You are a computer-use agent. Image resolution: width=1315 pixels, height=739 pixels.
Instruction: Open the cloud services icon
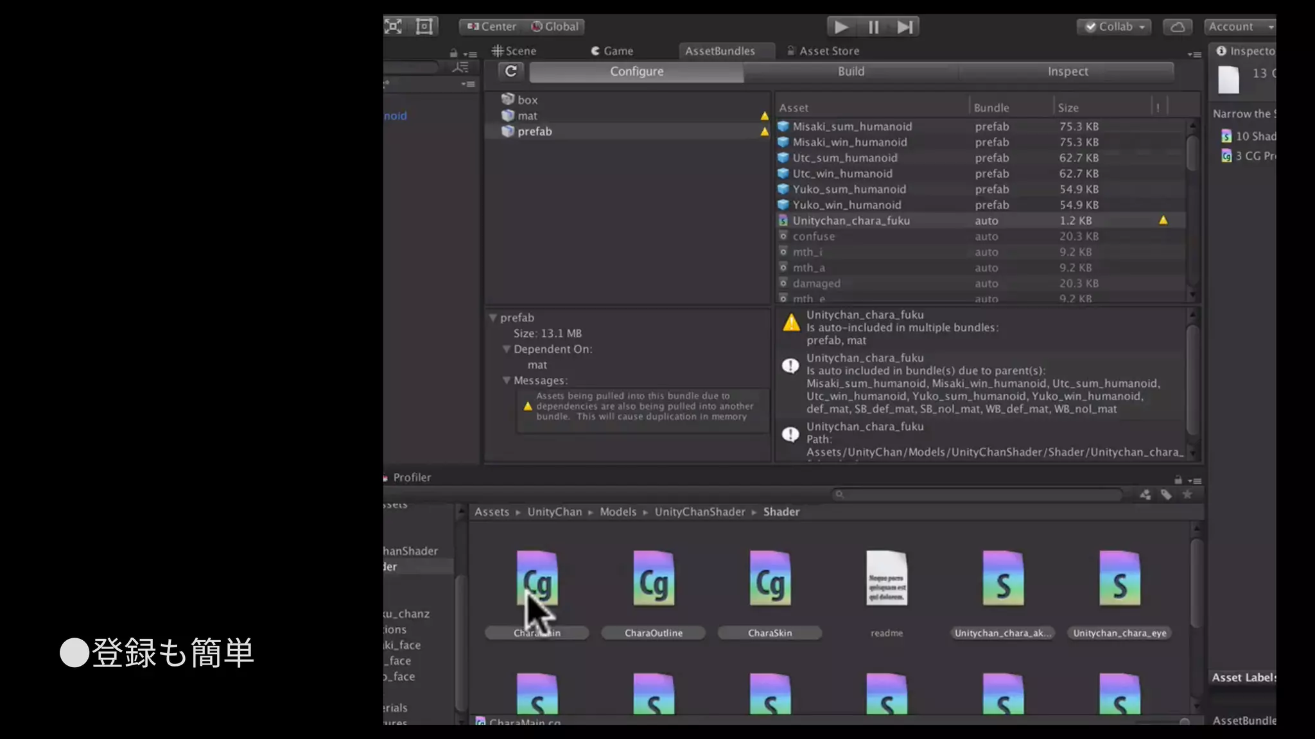coord(1178,27)
